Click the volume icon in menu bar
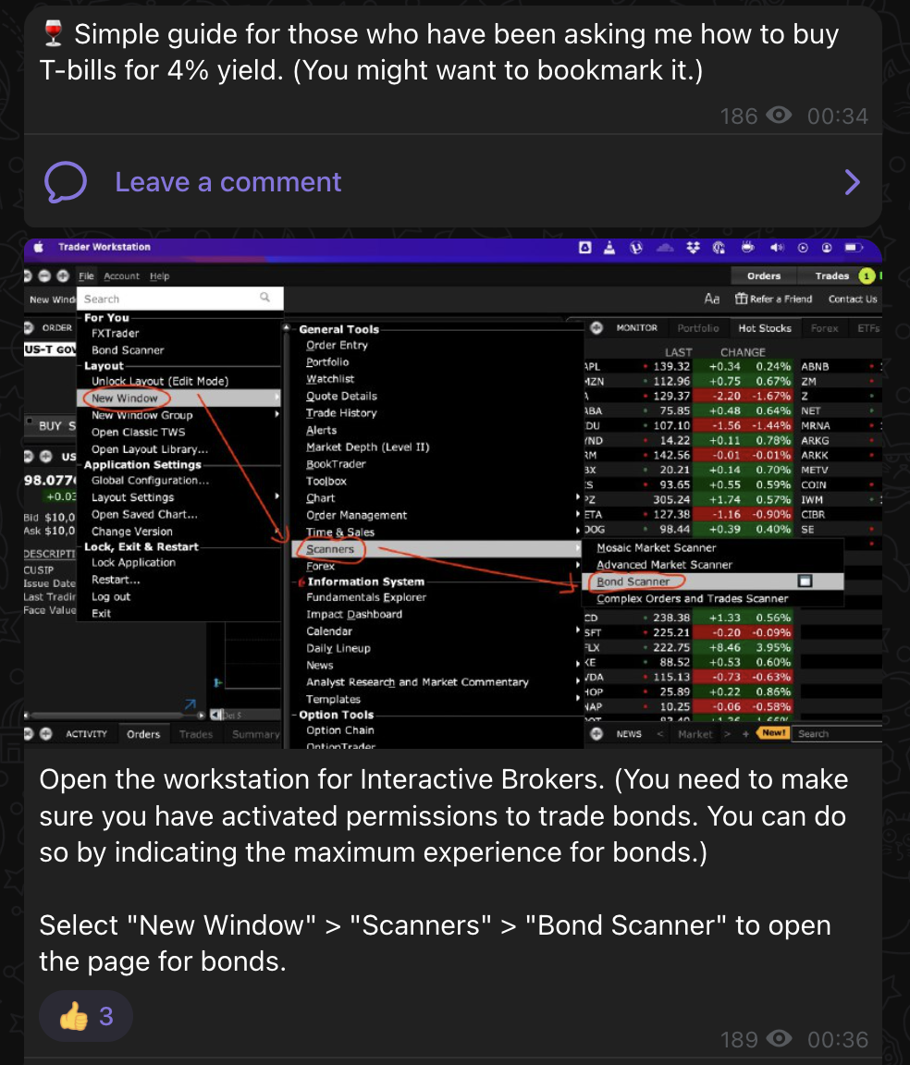 point(777,248)
